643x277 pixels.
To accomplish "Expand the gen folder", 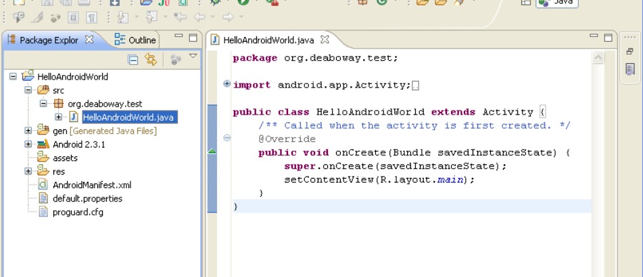I will 28,131.
